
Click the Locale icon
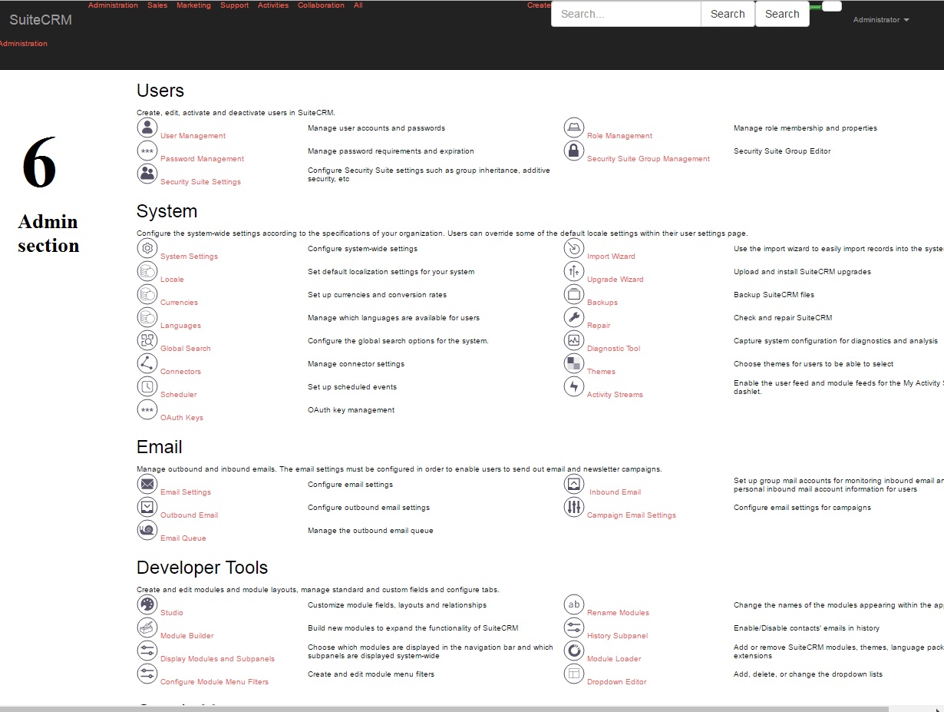point(147,271)
